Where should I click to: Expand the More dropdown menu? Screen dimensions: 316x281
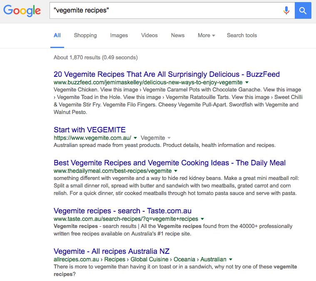pyautogui.click(x=206, y=35)
